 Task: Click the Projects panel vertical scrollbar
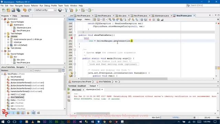pyautogui.click(x=65, y=29)
